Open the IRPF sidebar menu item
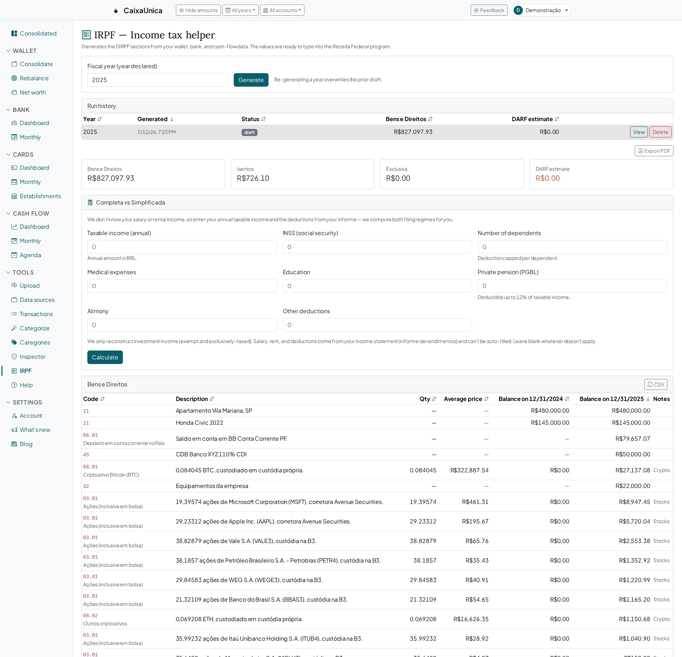This screenshot has width=682, height=657. [x=26, y=371]
